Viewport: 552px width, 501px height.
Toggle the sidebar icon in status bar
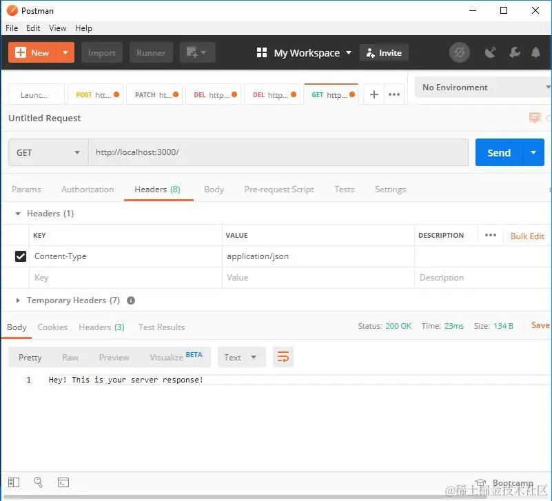[14, 482]
